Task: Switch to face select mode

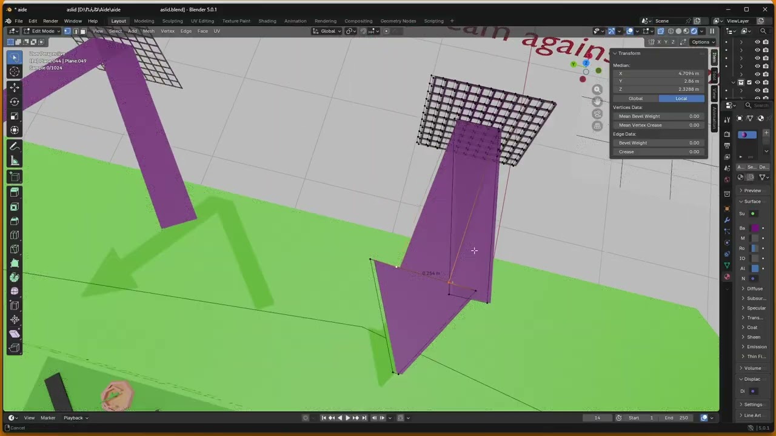Action: point(83,31)
